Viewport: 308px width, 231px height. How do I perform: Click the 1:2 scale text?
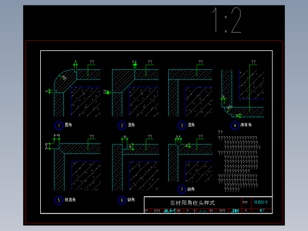(226, 20)
